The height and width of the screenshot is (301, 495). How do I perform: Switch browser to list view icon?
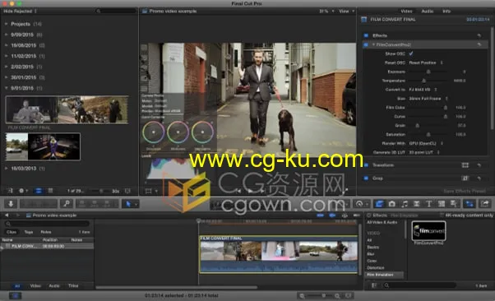(x=50, y=191)
